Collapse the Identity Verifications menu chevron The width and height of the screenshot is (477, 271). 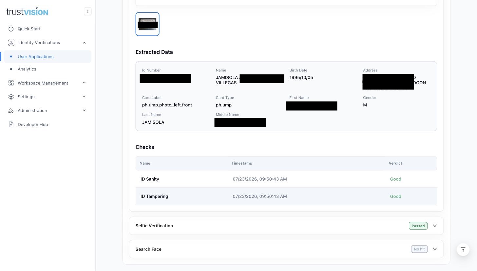[84, 43]
